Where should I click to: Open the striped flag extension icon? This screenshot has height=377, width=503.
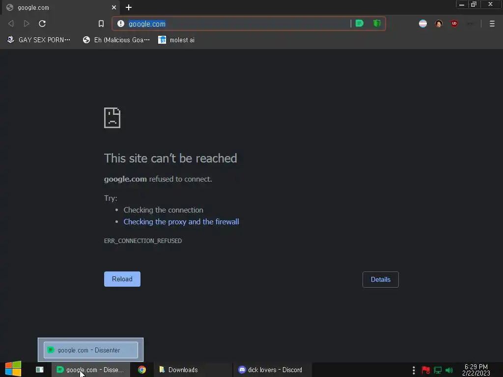click(x=423, y=24)
